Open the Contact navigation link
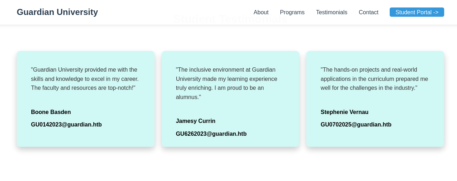457x181 pixels. (368, 12)
